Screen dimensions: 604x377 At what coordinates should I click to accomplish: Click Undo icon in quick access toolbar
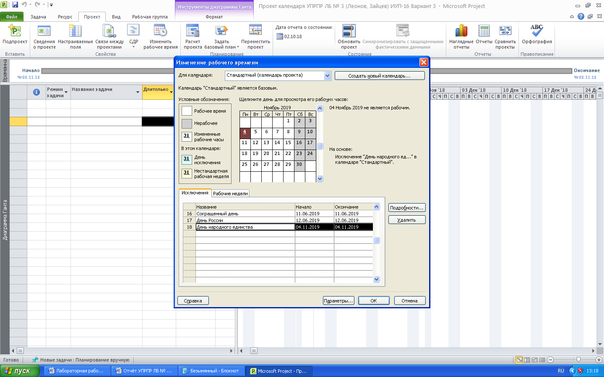pos(24,5)
